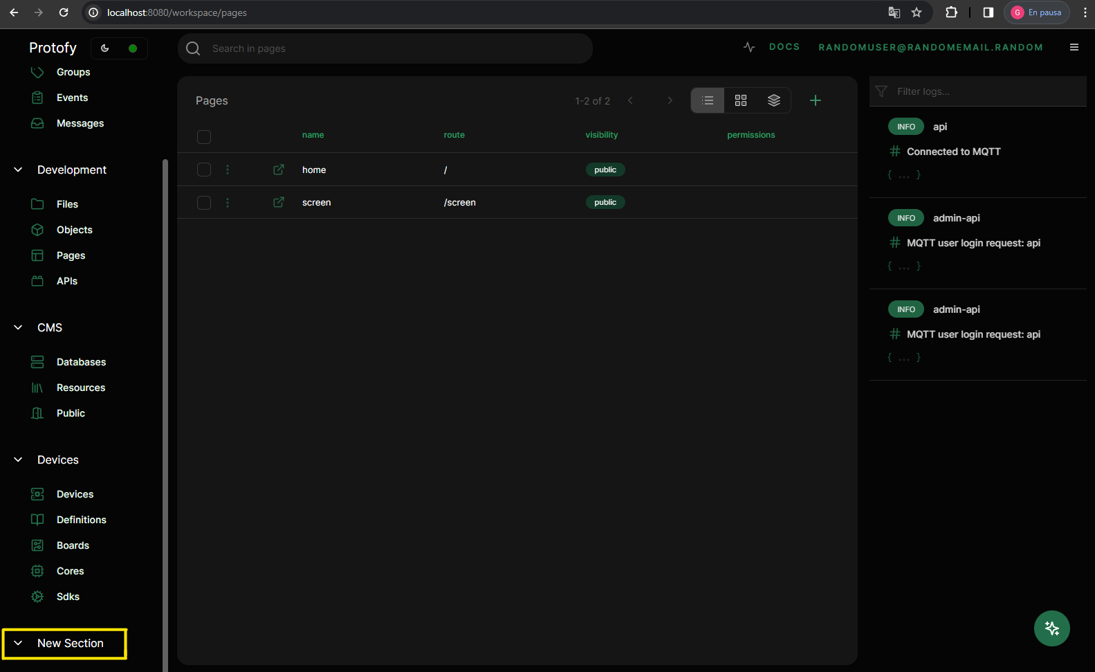Open browser extensions puzzle icon

952,12
